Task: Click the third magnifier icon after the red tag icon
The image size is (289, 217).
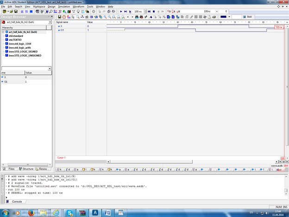Action: click(x=114, y=17)
